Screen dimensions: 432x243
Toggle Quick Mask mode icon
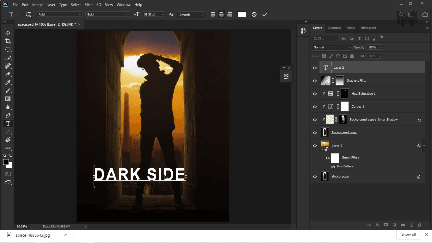[8, 174]
